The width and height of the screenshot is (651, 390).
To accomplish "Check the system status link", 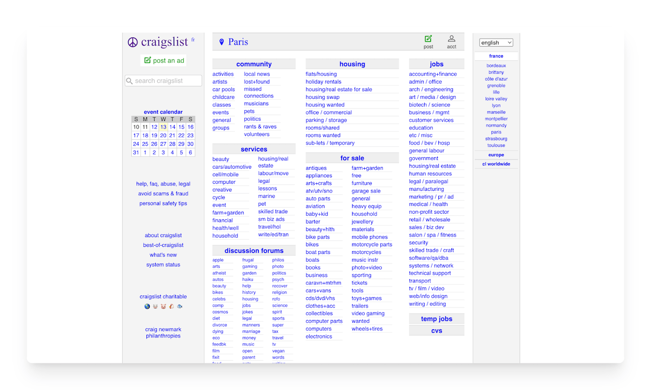I will click(163, 265).
